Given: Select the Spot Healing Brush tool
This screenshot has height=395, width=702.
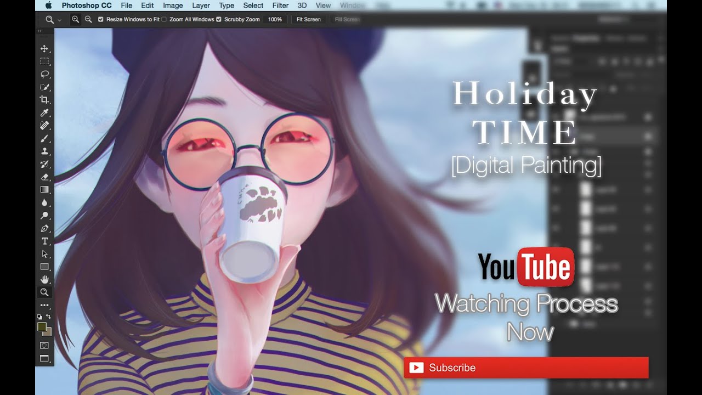Looking at the screenshot, I should coord(44,126).
